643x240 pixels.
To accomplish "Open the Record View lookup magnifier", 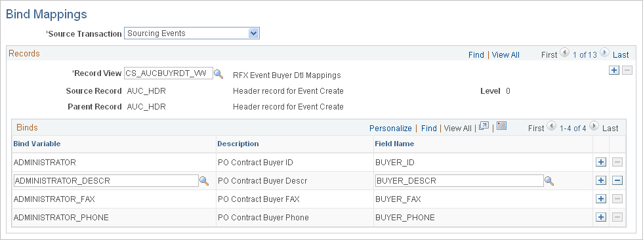I will [219, 74].
